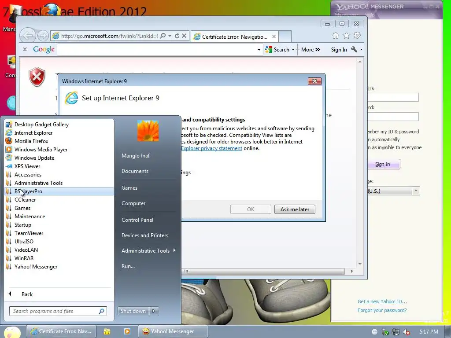Select the Certificate Error tab
451x338 pixels.
(x=234, y=37)
